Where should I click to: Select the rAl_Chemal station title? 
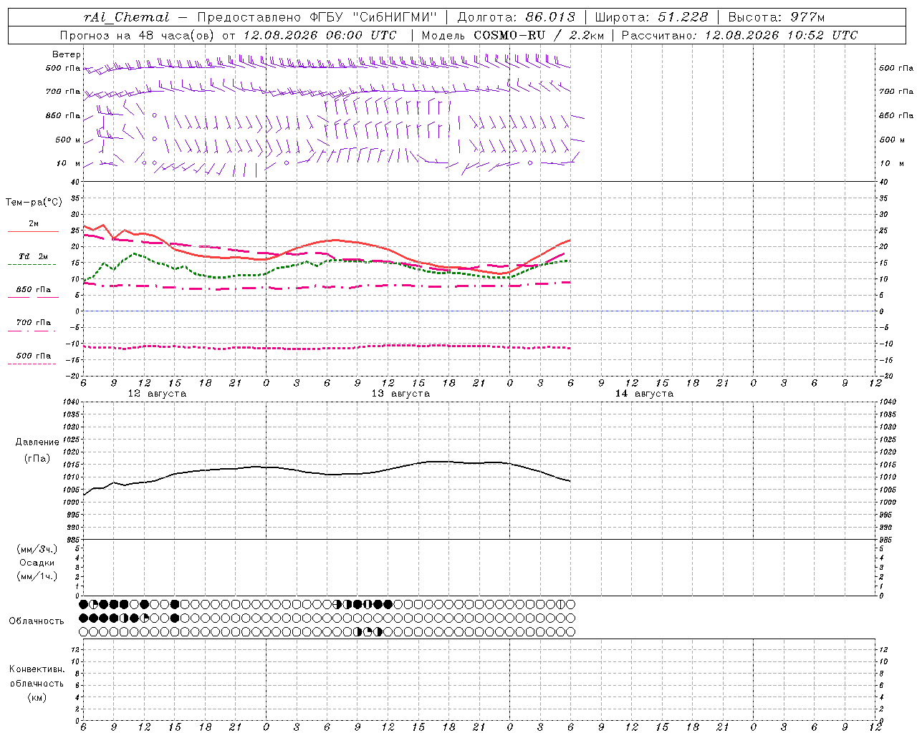(127, 17)
